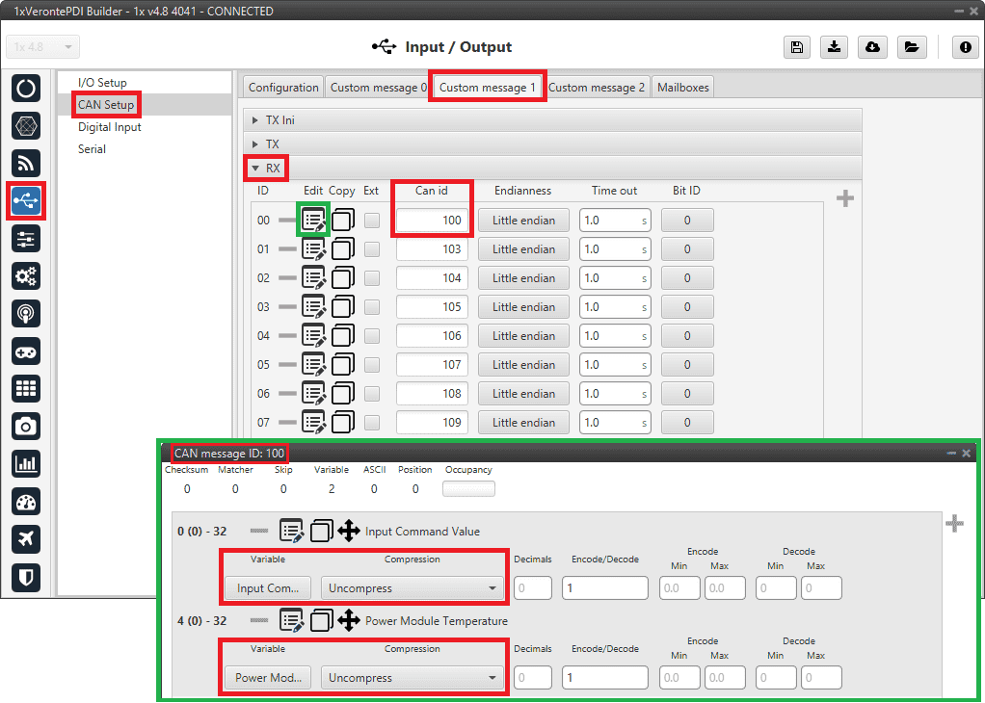Click the save configuration icon in top toolbar

[796, 47]
